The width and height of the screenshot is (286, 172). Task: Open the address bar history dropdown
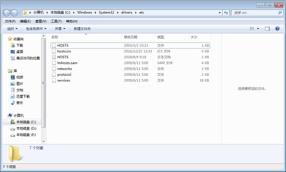tap(220, 13)
